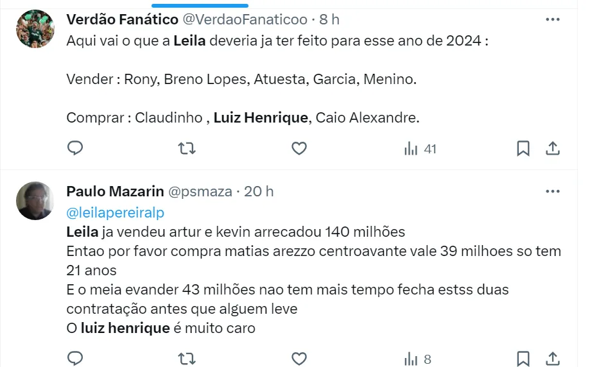Share Paulo Mazarin's tweet
The image size is (599, 367).
552,357
